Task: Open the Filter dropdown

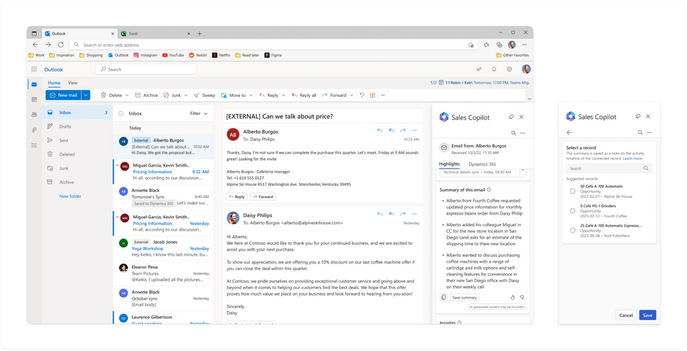Action: tap(199, 114)
